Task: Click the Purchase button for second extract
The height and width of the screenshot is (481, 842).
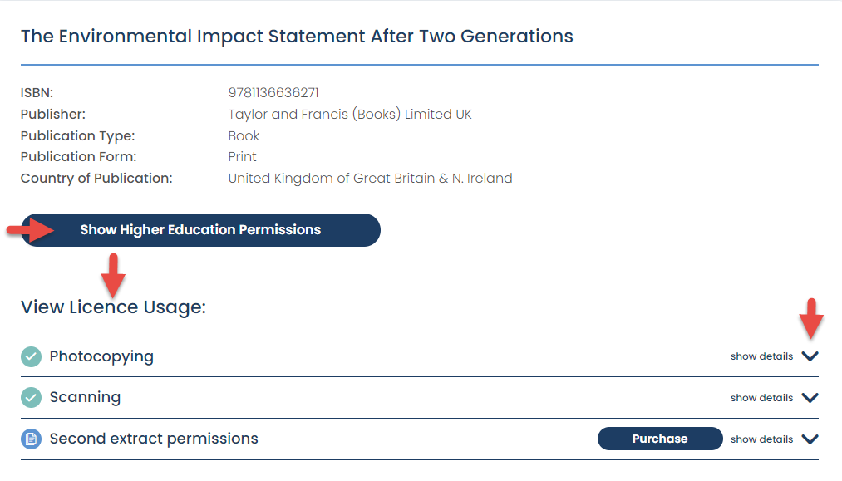Action: coord(660,439)
